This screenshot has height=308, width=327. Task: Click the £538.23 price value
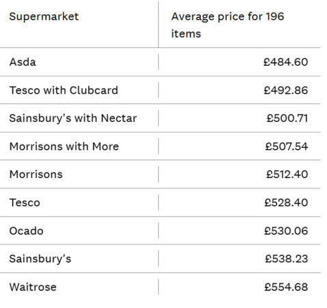point(287,259)
